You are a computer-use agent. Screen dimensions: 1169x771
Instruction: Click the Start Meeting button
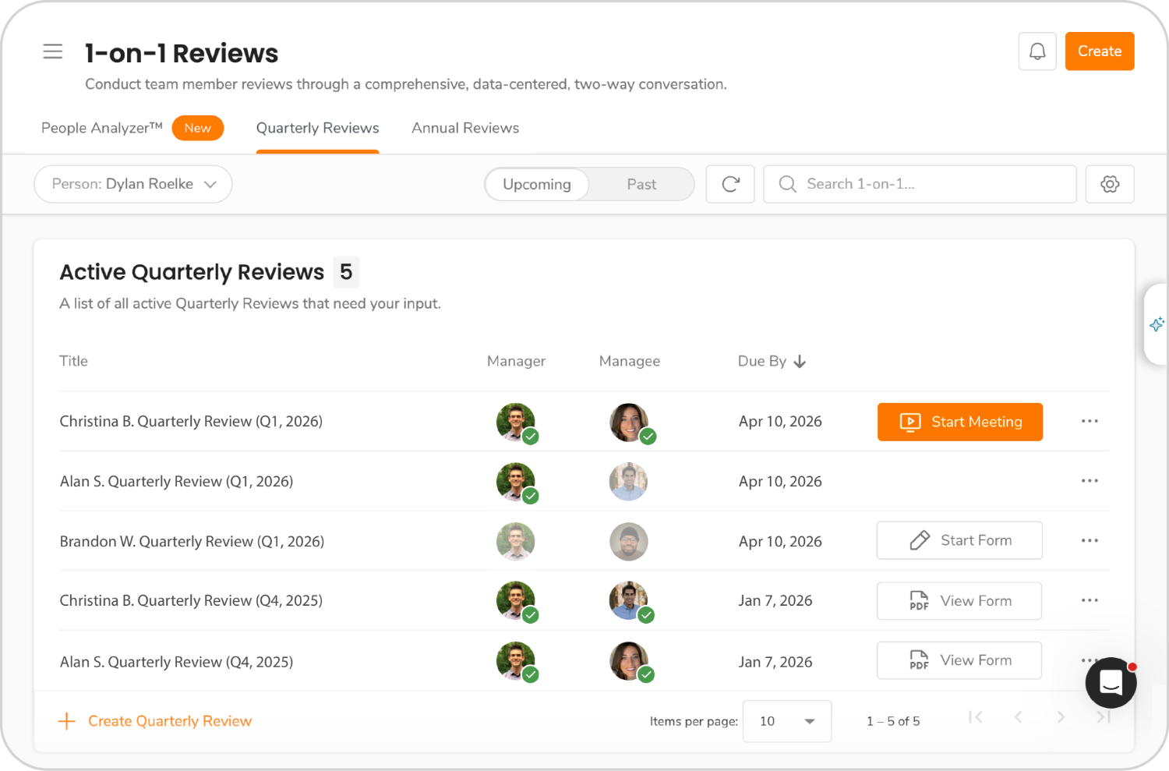coord(960,422)
